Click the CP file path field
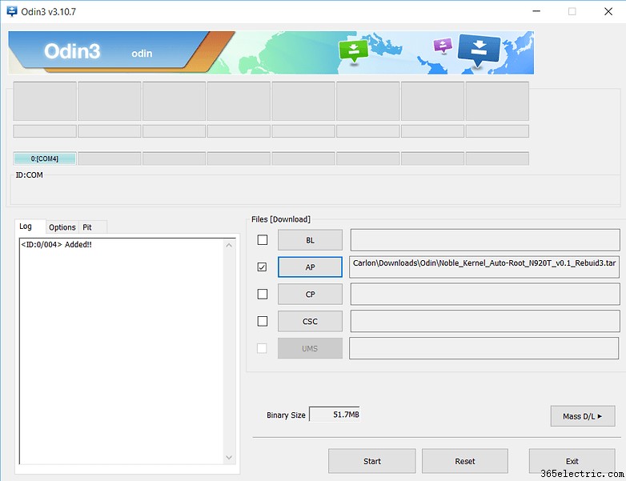Viewport: 626px width, 481px height. 485,295
